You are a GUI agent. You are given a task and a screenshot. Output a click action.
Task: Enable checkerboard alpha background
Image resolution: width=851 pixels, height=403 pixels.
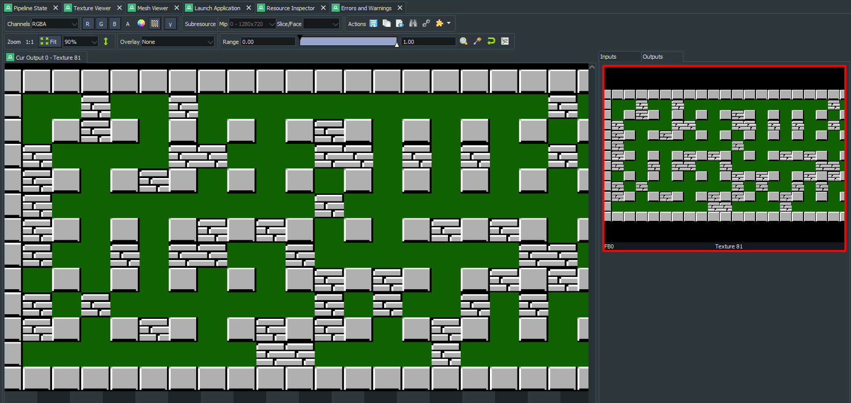pos(155,23)
